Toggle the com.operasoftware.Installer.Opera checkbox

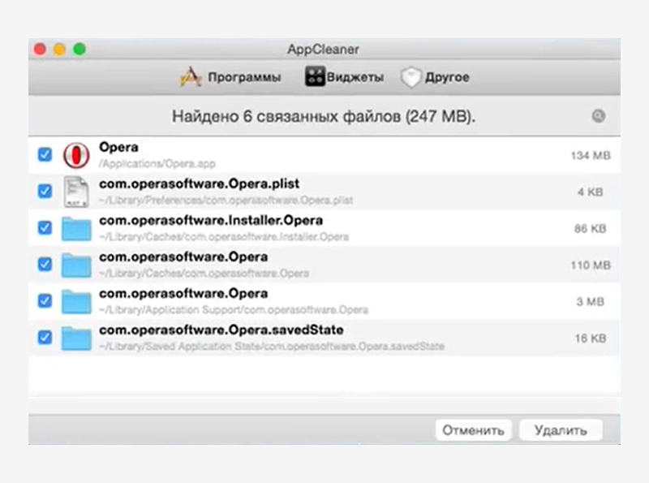tap(45, 227)
